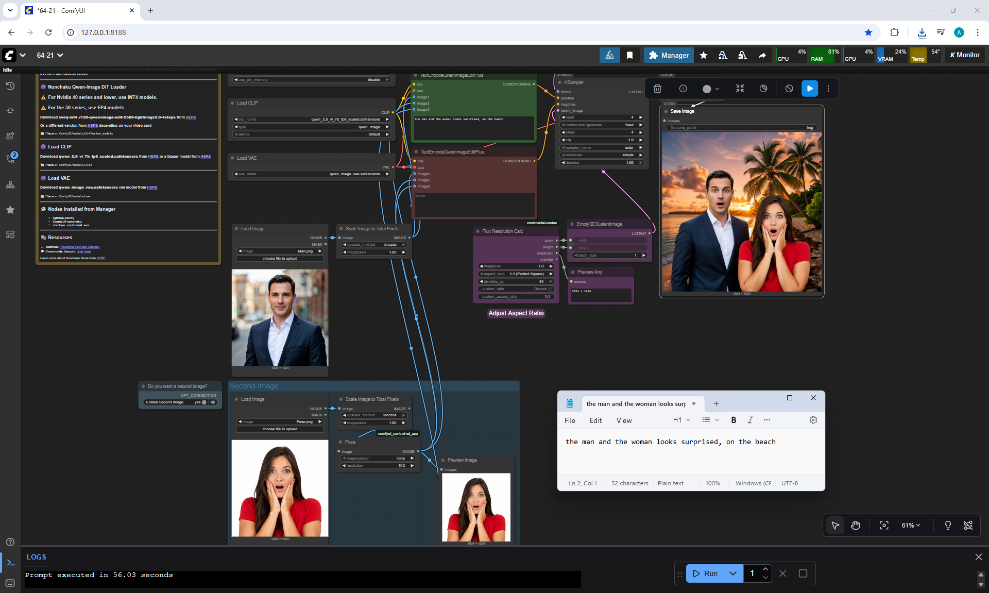Image resolution: width=989 pixels, height=593 pixels.
Task: Fit view to canvas icon
Action: 884,525
